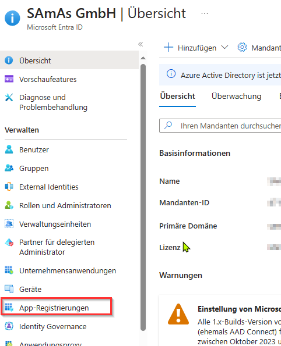Click the Basisinformationen heading
This screenshot has height=346, width=281.
pyautogui.click(x=195, y=153)
